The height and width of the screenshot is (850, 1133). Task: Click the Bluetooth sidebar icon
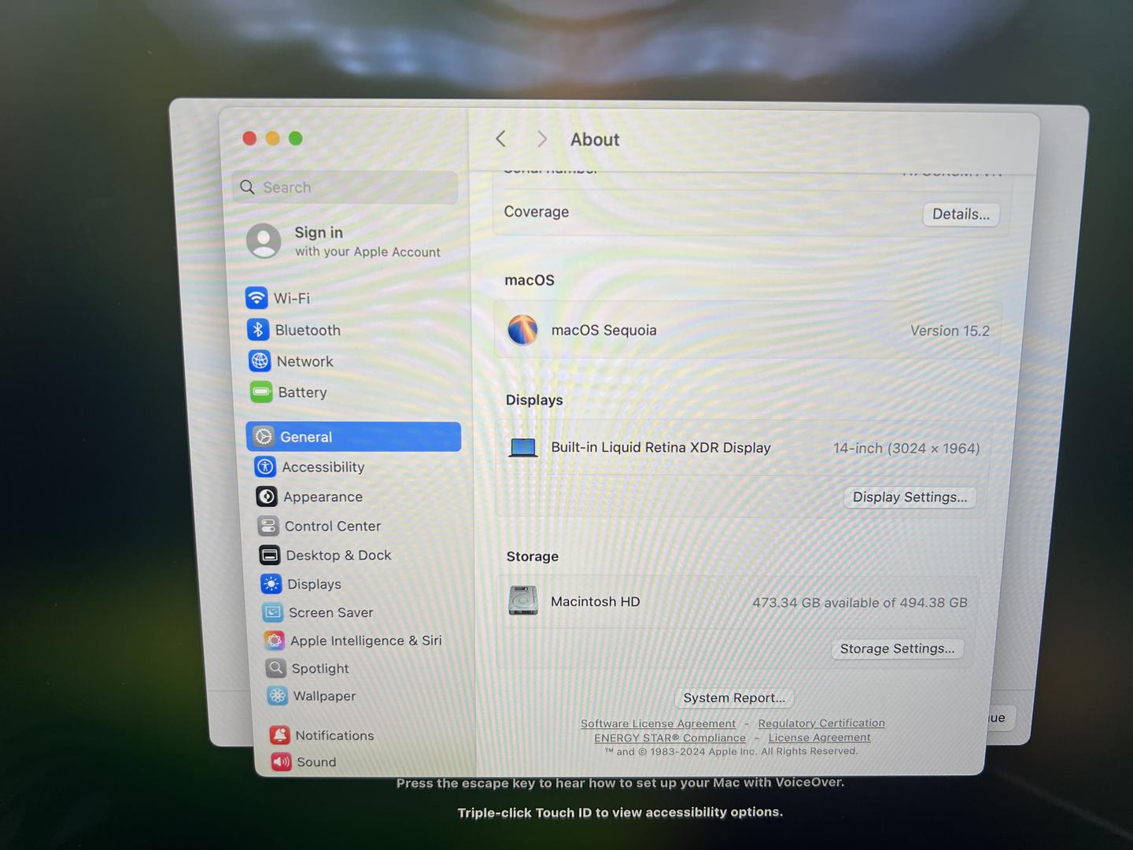pyautogui.click(x=258, y=330)
